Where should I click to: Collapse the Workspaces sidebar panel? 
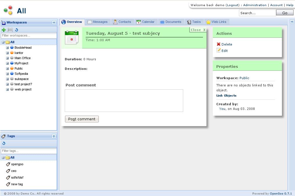pos(54,22)
